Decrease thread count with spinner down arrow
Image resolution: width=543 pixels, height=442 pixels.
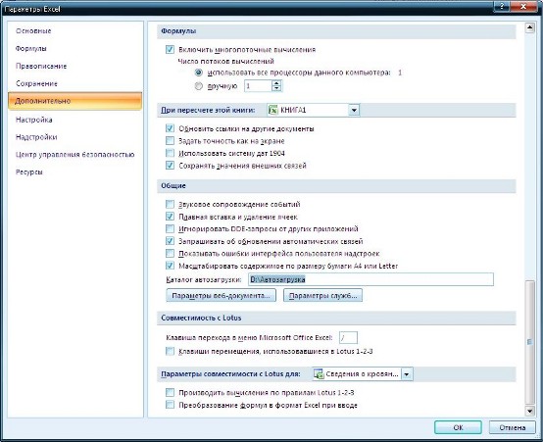tap(276, 88)
